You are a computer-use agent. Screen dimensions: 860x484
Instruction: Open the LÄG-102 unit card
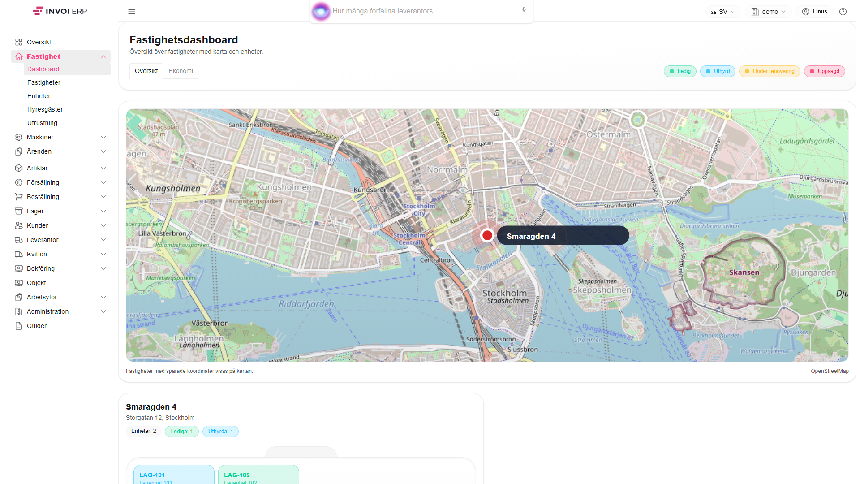pos(258,475)
